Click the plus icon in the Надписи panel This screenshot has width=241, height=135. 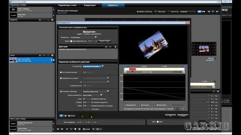click(40, 20)
